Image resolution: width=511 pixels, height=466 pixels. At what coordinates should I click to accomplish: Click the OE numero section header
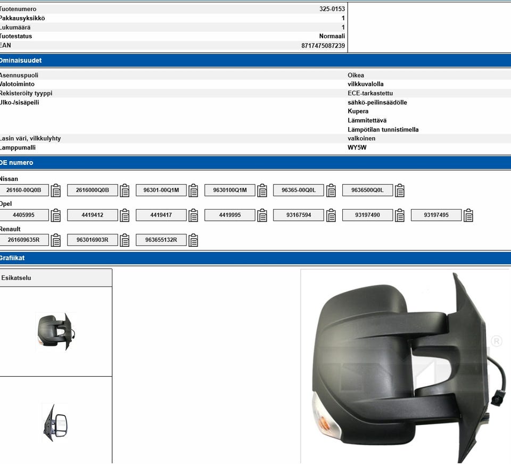click(x=256, y=162)
